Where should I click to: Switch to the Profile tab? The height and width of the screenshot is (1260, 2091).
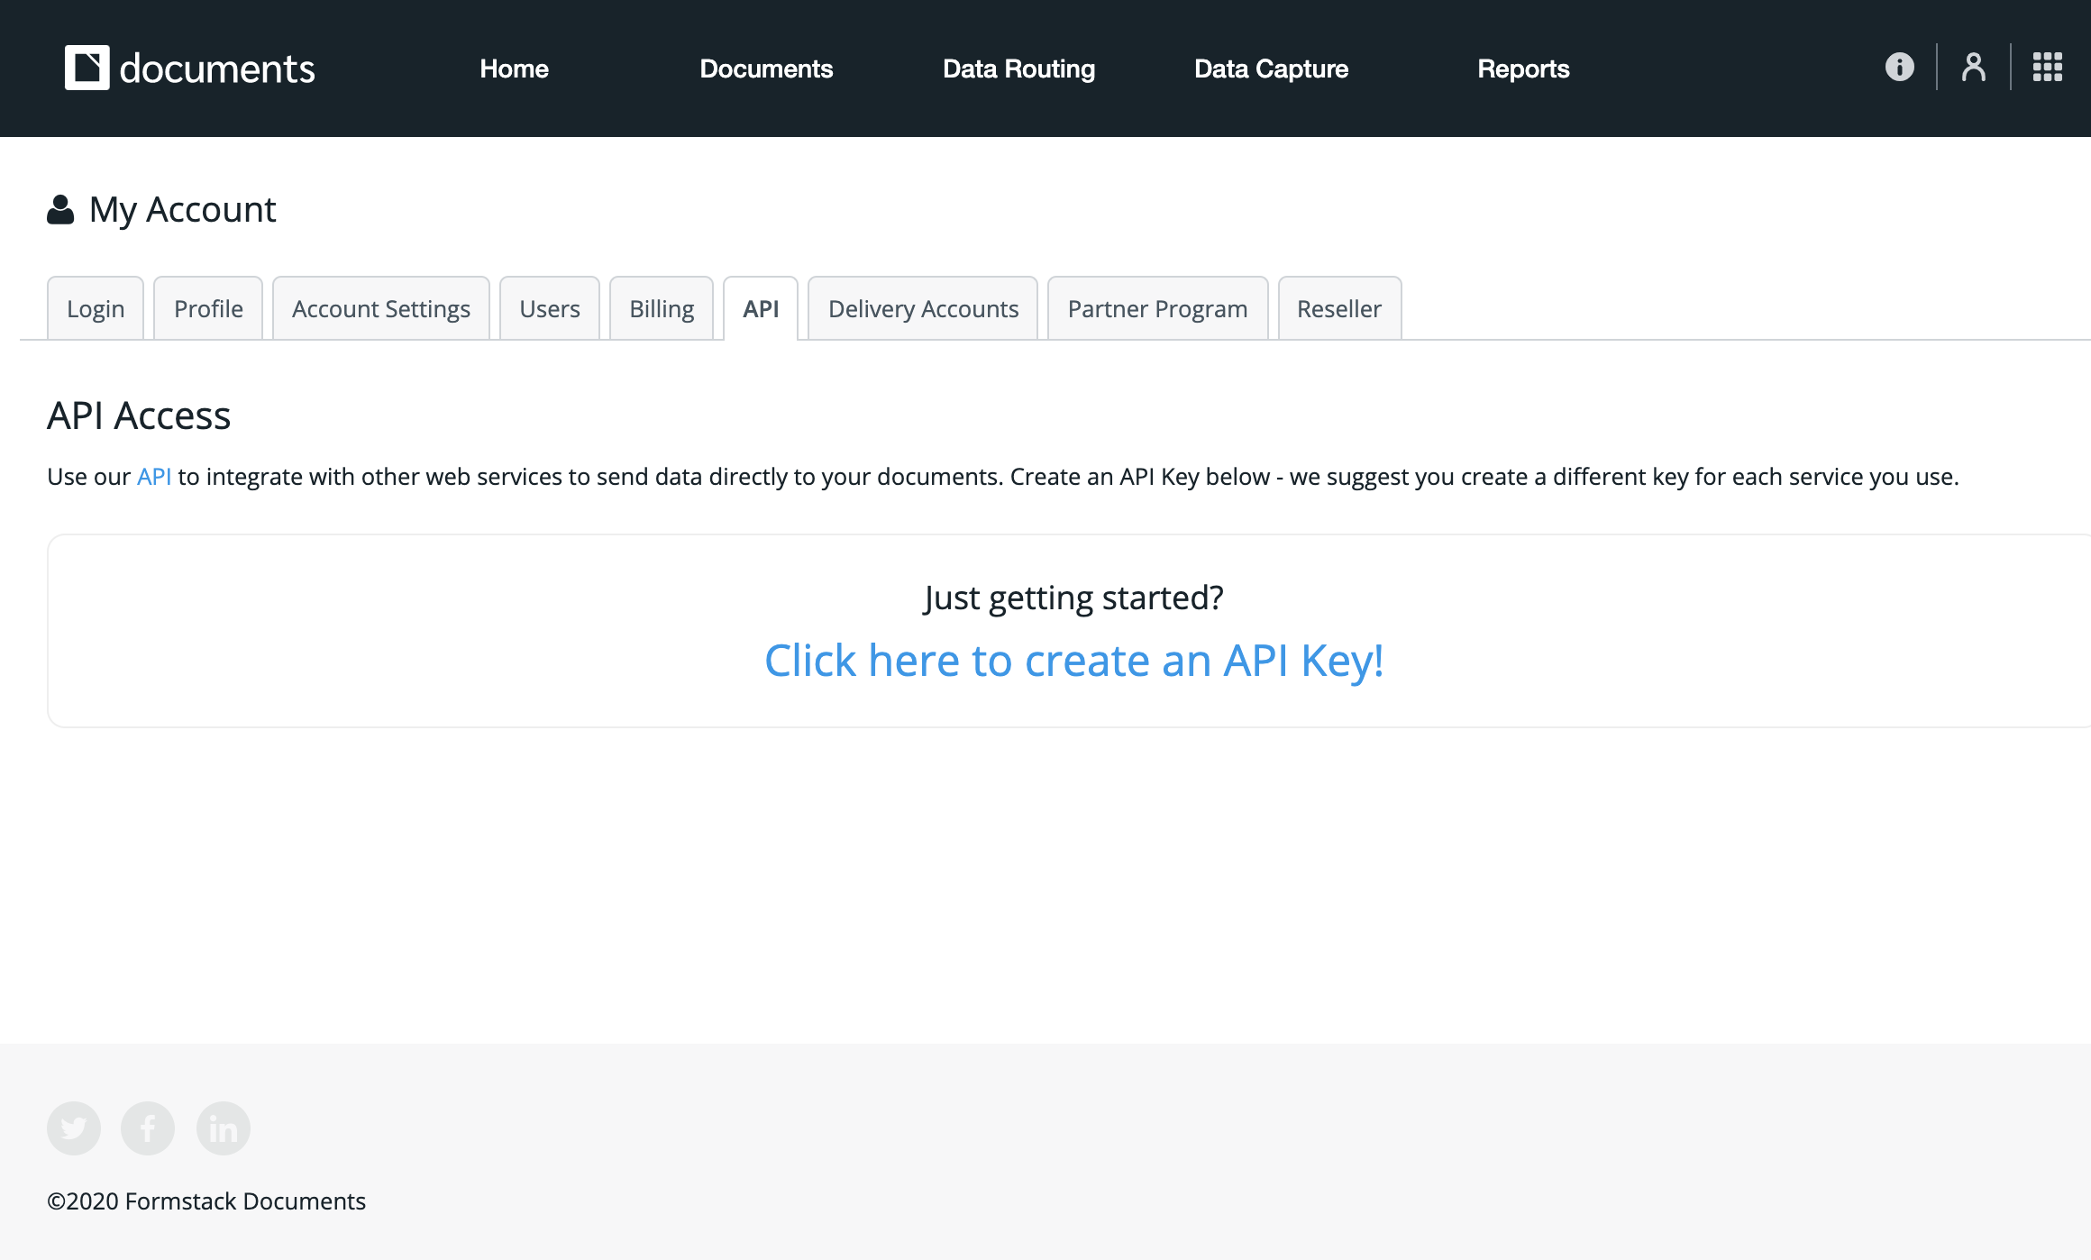(207, 308)
